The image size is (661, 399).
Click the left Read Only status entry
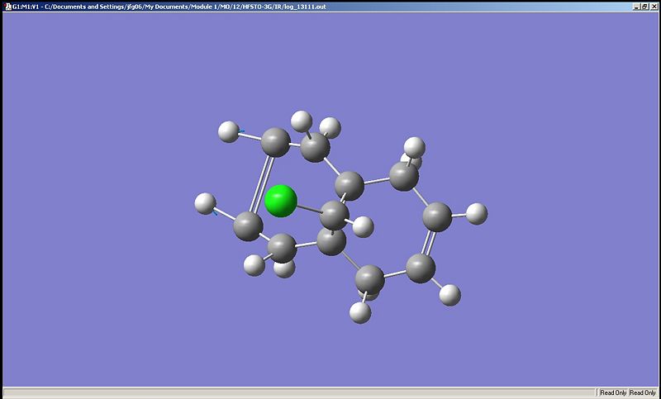[x=613, y=392]
